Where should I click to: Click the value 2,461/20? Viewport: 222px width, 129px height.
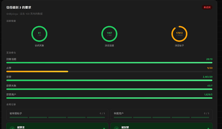pyautogui.click(x=208, y=77)
